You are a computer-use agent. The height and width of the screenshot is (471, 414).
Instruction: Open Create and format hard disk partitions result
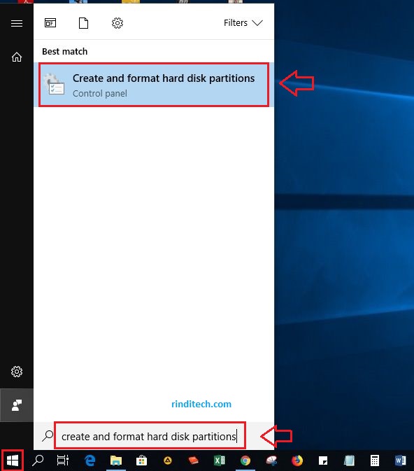[154, 85]
